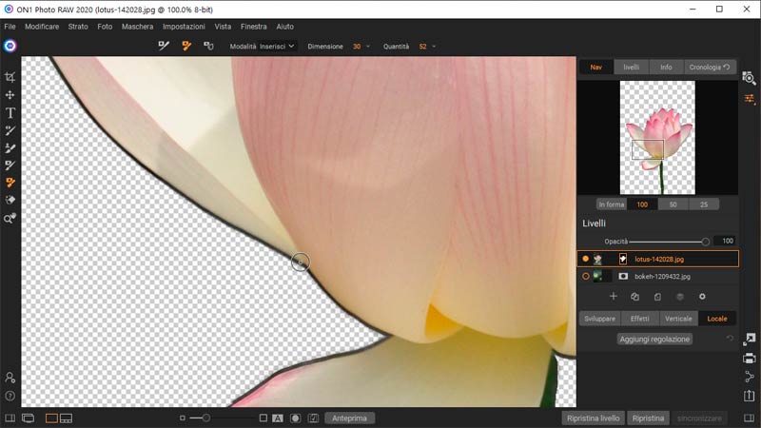Open the Modificare menu
761x428 pixels.
click(42, 27)
